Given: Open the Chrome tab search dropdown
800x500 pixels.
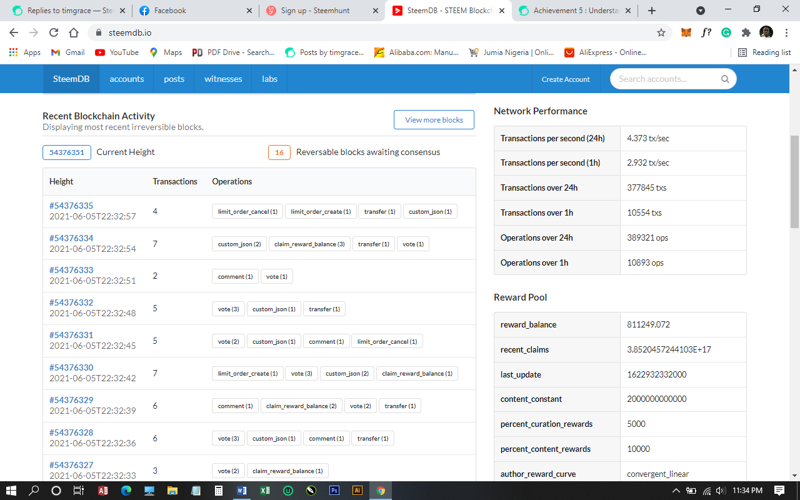Looking at the screenshot, I should (701, 11).
